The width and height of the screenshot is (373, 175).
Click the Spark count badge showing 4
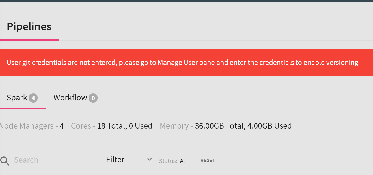[33, 98]
